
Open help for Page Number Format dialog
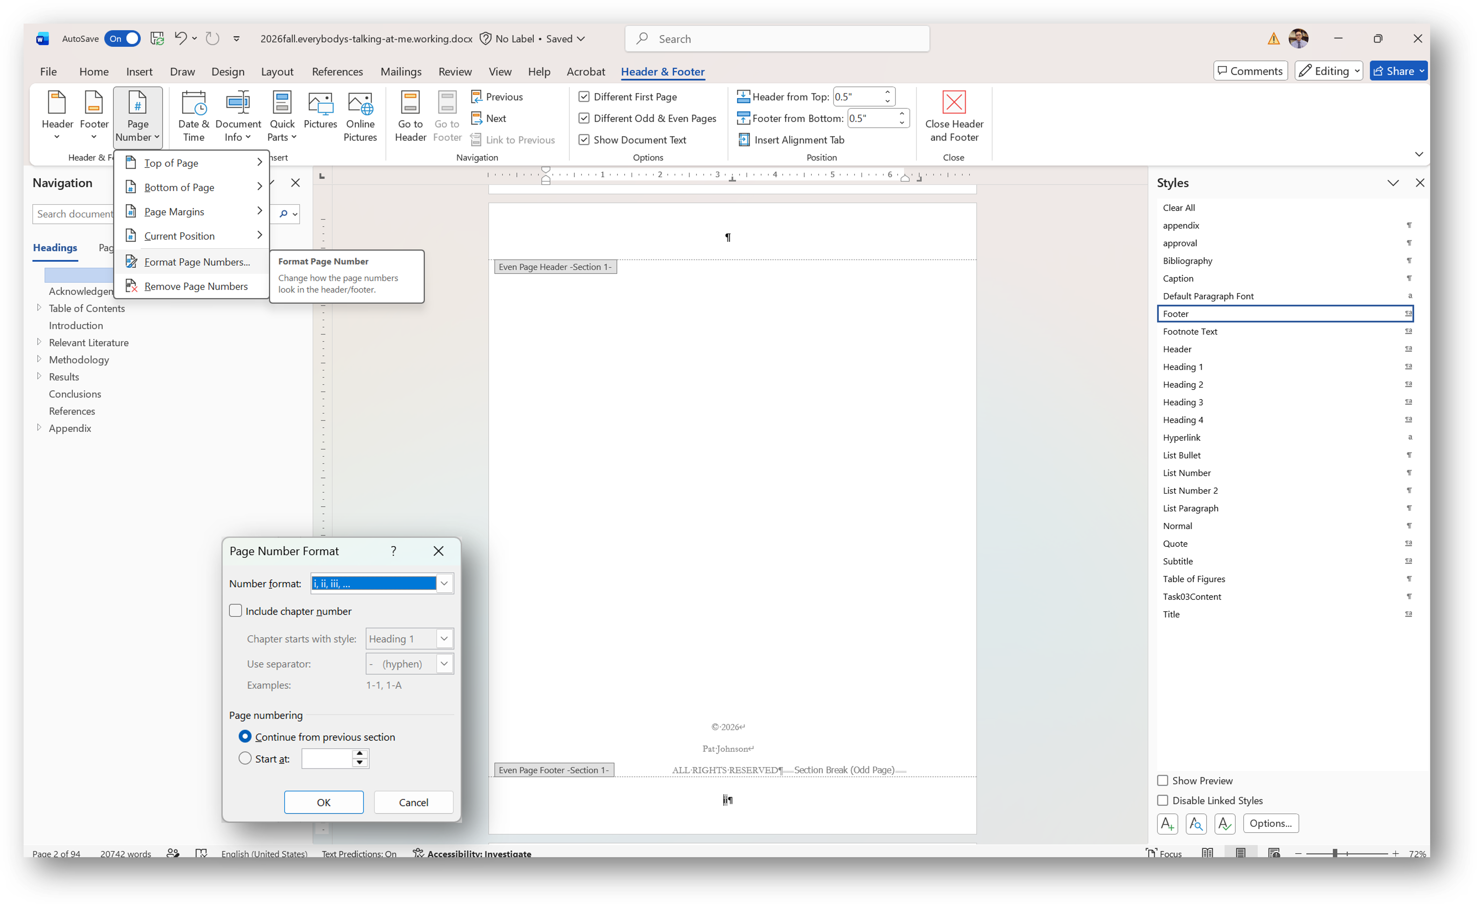click(394, 551)
